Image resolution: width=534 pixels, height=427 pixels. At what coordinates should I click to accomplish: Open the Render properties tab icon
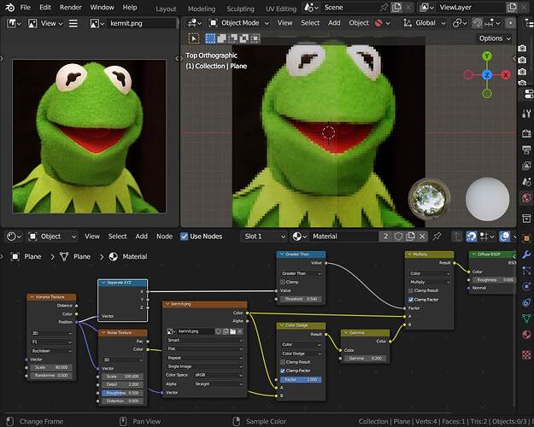tap(526, 133)
